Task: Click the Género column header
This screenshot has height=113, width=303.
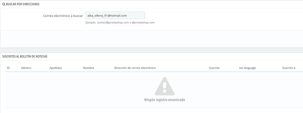Action: coord(26,68)
